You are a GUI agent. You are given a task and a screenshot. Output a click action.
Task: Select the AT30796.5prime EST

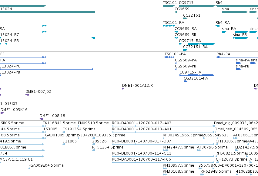pyautogui.click(x=199, y=150)
